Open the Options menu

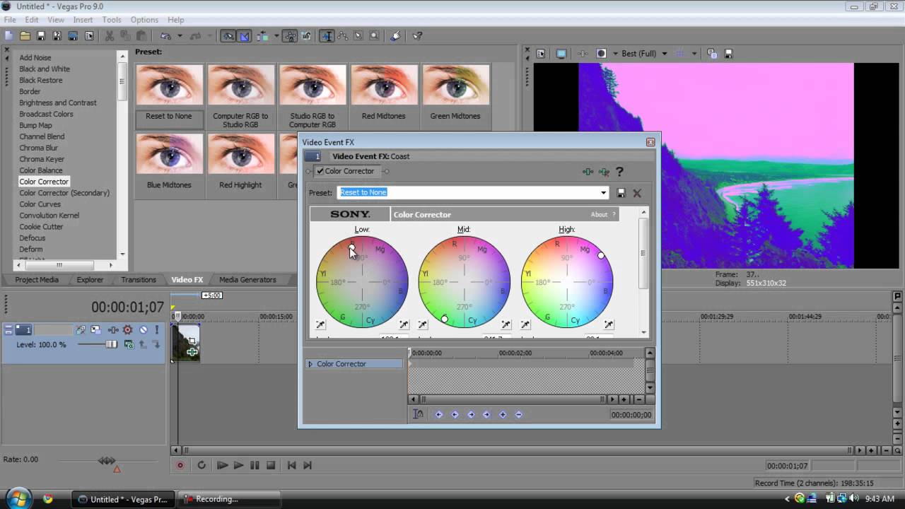tap(144, 20)
